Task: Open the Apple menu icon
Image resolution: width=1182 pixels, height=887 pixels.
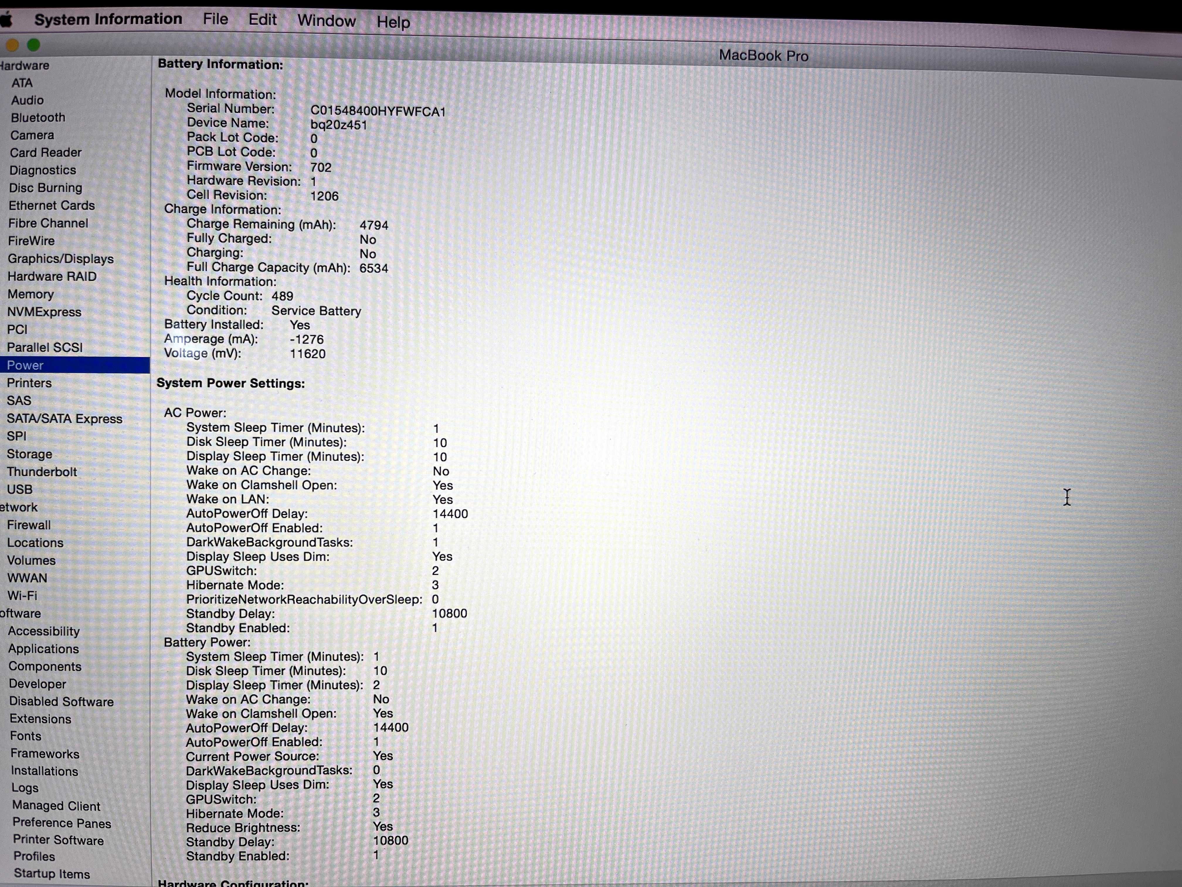Action: 5,20
